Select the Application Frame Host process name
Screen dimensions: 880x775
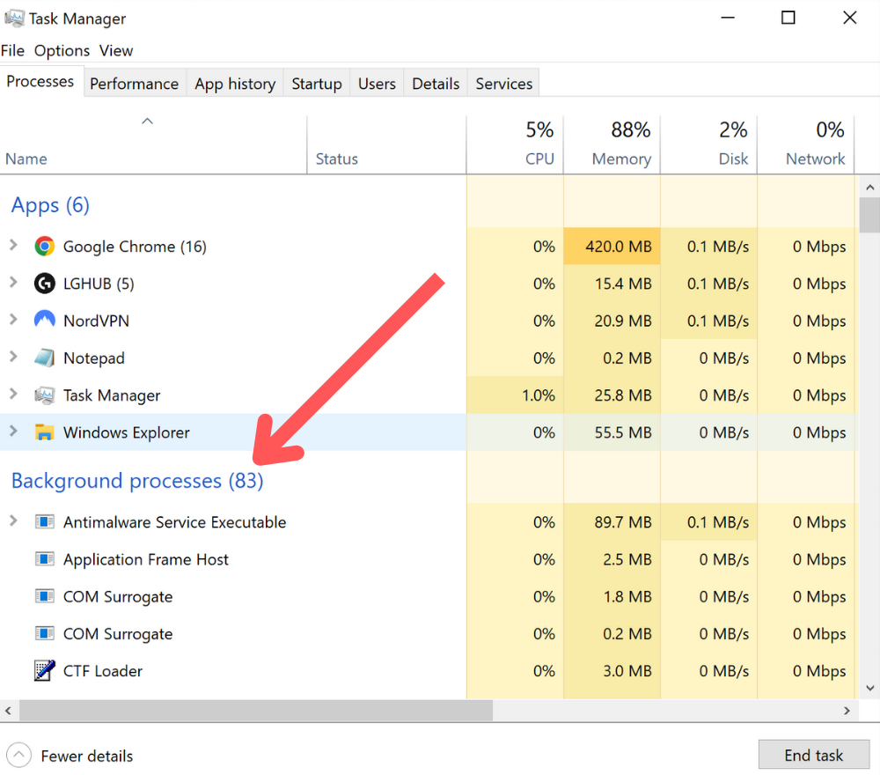tap(146, 559)
